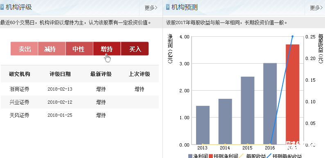
Task: Click the 机构评级 summary sentence
Action: (75, 22)
